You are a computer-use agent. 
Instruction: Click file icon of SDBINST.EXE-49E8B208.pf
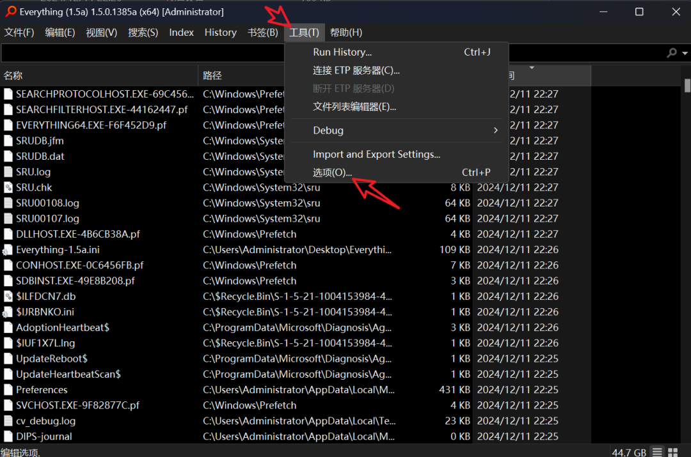(x=8, y=281)
